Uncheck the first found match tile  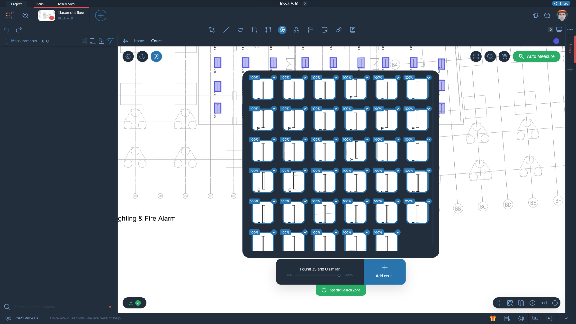coord(274,77)
